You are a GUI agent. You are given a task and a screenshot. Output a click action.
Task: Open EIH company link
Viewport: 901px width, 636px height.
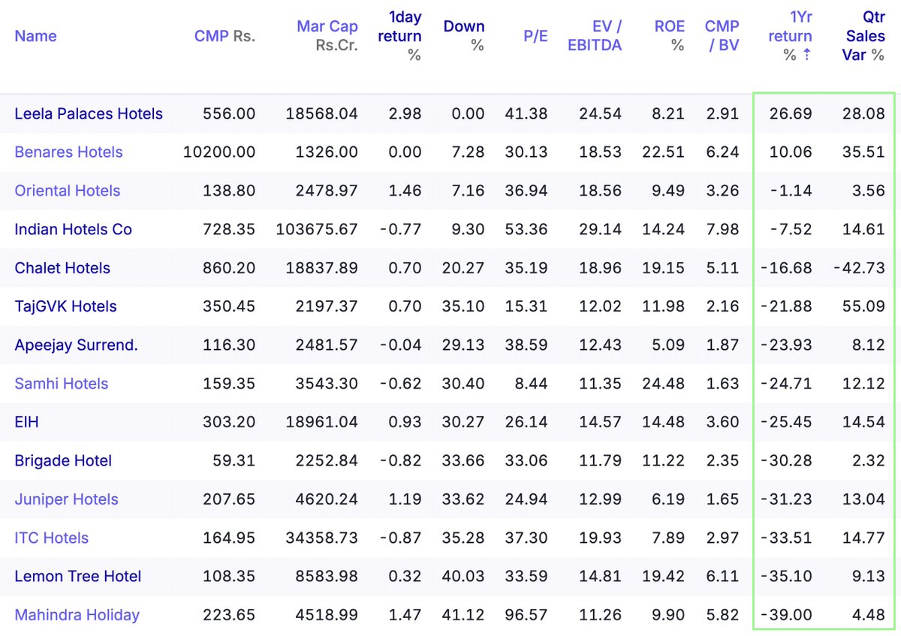26,422
